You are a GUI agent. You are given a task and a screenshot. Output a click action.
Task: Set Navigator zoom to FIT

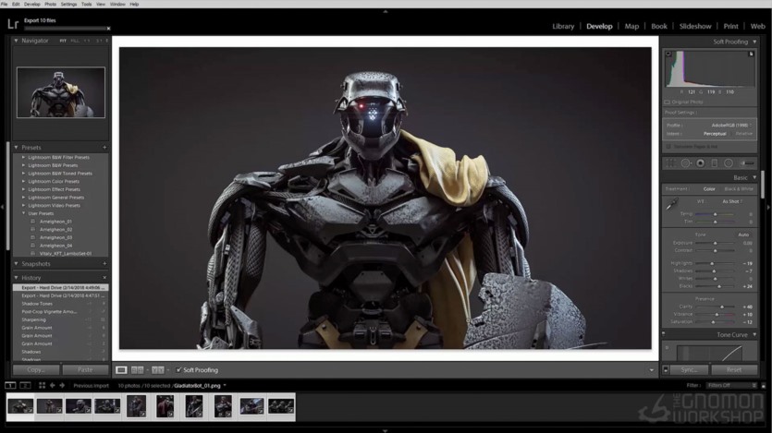[x=63, y=41]
